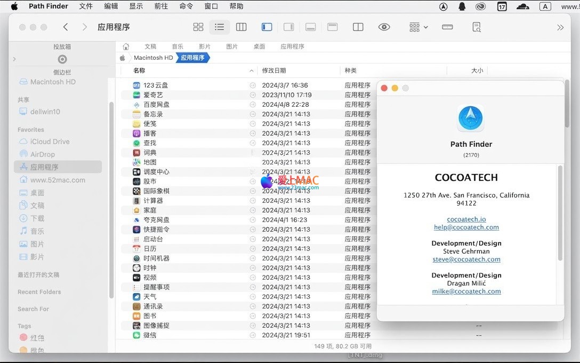This screenshot has width=580, height=363.
Task: Click the home icon in bookmarks bar
Action: tap(126, 46)
